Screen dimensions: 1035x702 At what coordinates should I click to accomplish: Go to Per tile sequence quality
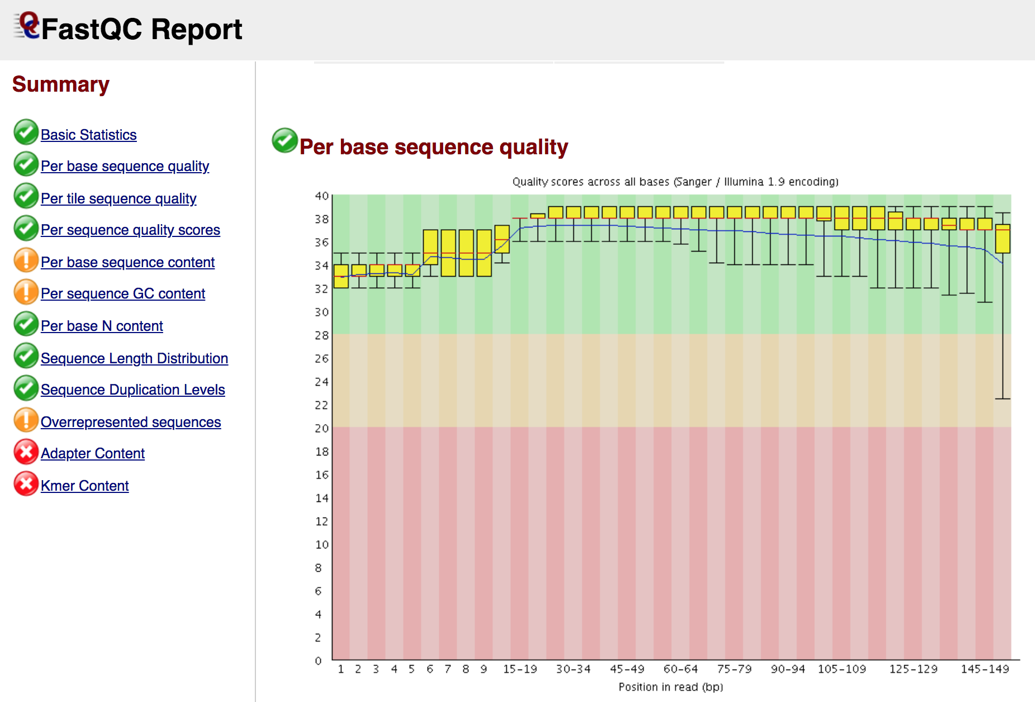pyautogui.click(x=118, y=198)
